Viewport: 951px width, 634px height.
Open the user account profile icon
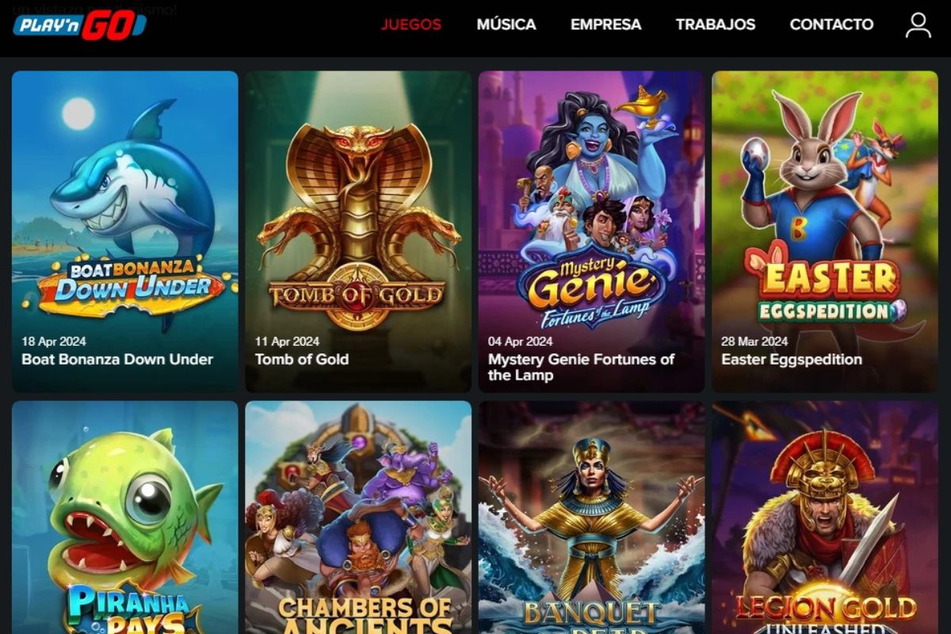tap(918, 25)
